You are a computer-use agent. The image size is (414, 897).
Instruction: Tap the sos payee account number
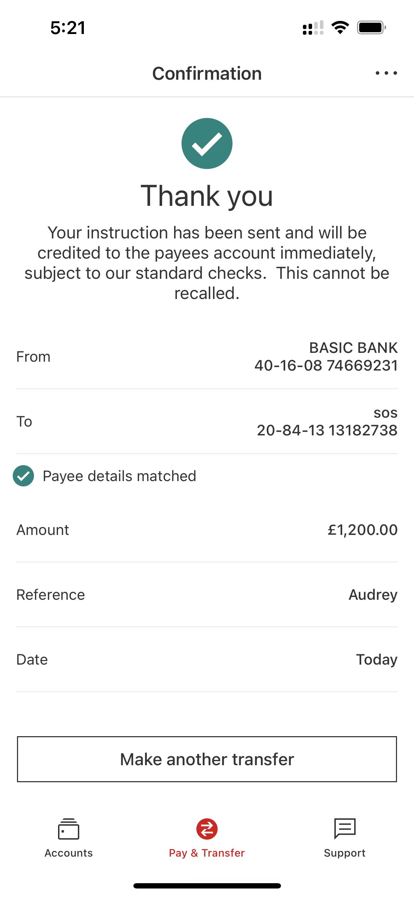327,430
